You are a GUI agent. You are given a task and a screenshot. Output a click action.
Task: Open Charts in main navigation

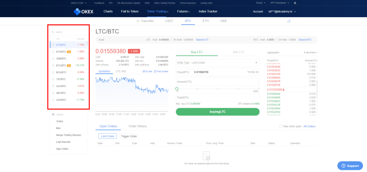click(x=108, y=11)
